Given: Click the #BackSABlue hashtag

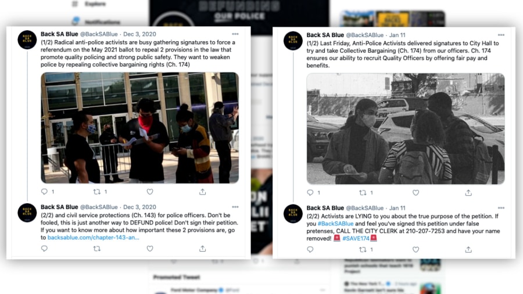Looking at the screenshot, I should click(x=335, y=224).
